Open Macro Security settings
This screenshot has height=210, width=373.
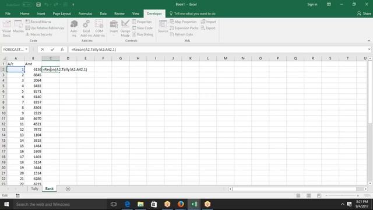pos(39,34)
